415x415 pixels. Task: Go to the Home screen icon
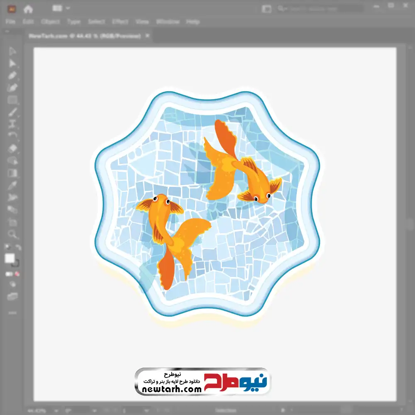pyautogui.click(x=28, y=9)
